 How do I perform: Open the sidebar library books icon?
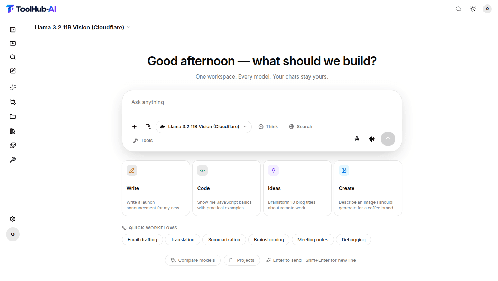click(x=13, y=131)
